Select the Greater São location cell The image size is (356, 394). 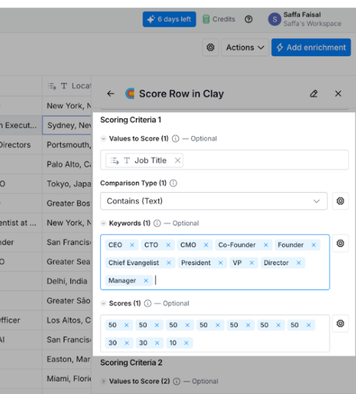click(x=66, y=301)
